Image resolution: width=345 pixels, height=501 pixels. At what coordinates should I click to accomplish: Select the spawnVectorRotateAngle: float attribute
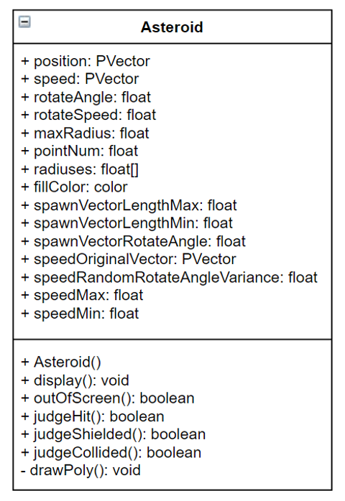tap(133, 241)
